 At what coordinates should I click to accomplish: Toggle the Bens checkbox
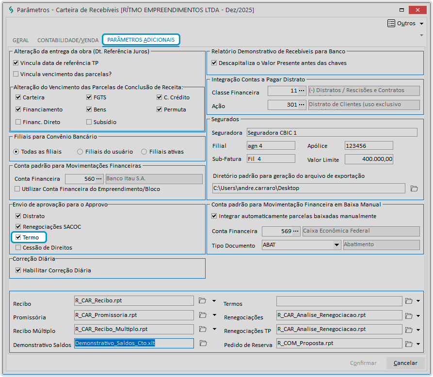click(x=89, y=110)
